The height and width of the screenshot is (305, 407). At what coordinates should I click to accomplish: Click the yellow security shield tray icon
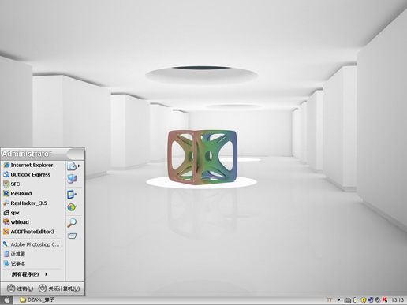coord(364,299)
